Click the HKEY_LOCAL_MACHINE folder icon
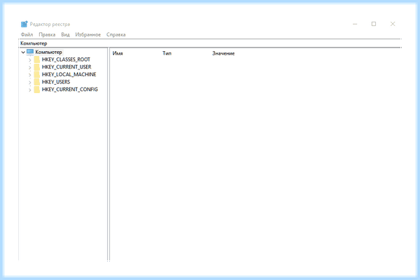420x280 pixels. pyautogui.click(x=37, y=74)
